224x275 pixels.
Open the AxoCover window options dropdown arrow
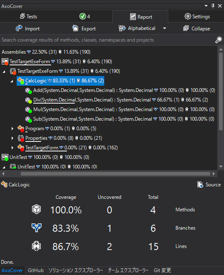(x=206, y=6)
